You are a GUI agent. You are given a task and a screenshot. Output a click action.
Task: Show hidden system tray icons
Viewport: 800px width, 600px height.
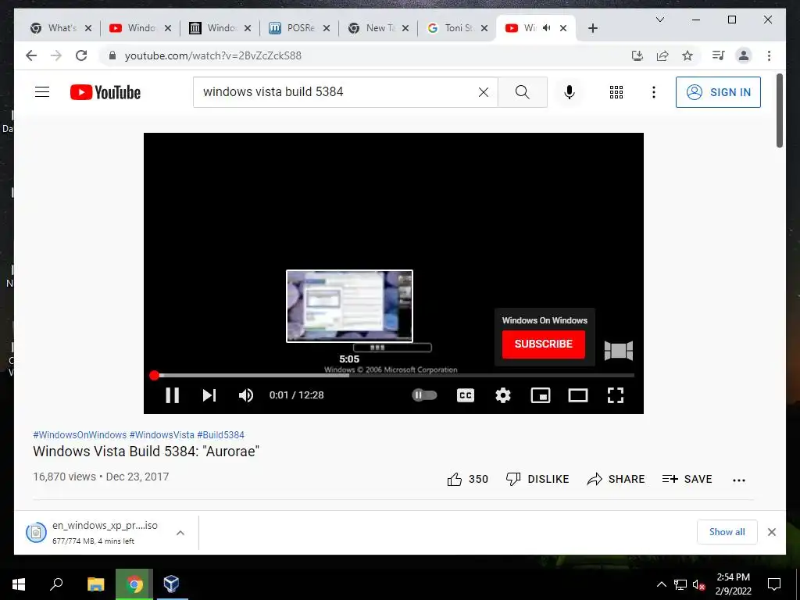click(661, 584)
